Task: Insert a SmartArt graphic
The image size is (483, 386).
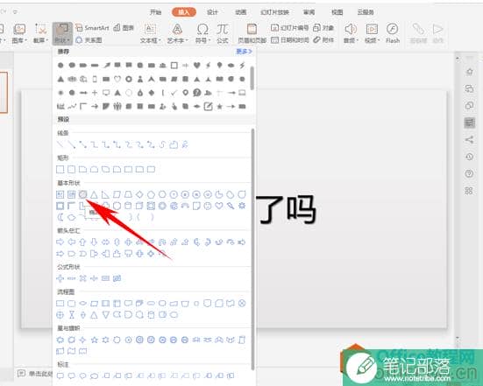Action: (x=92, y=28)
